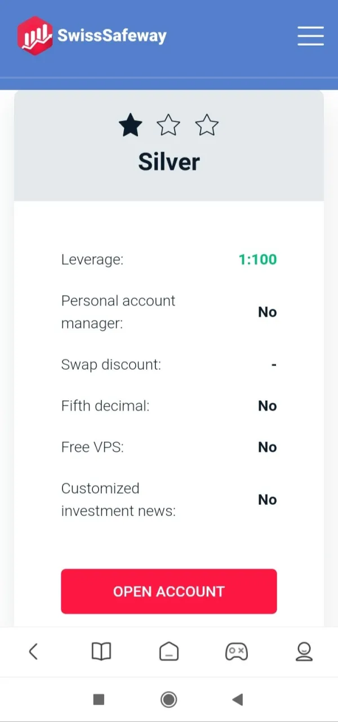Select the Personal account manager row label

(x=118, y=312)
